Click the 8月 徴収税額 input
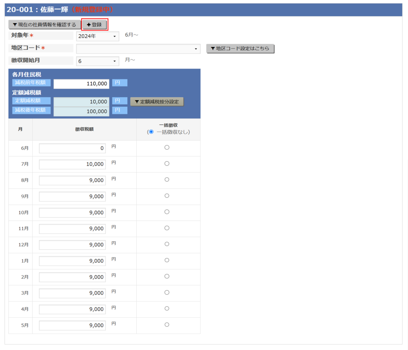The height and width of the screenshot is (350, 408). 73,180
